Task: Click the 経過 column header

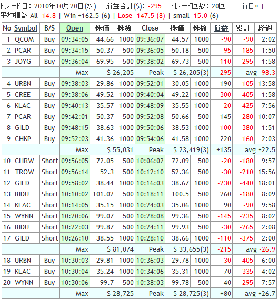Action: pos(265,28)
